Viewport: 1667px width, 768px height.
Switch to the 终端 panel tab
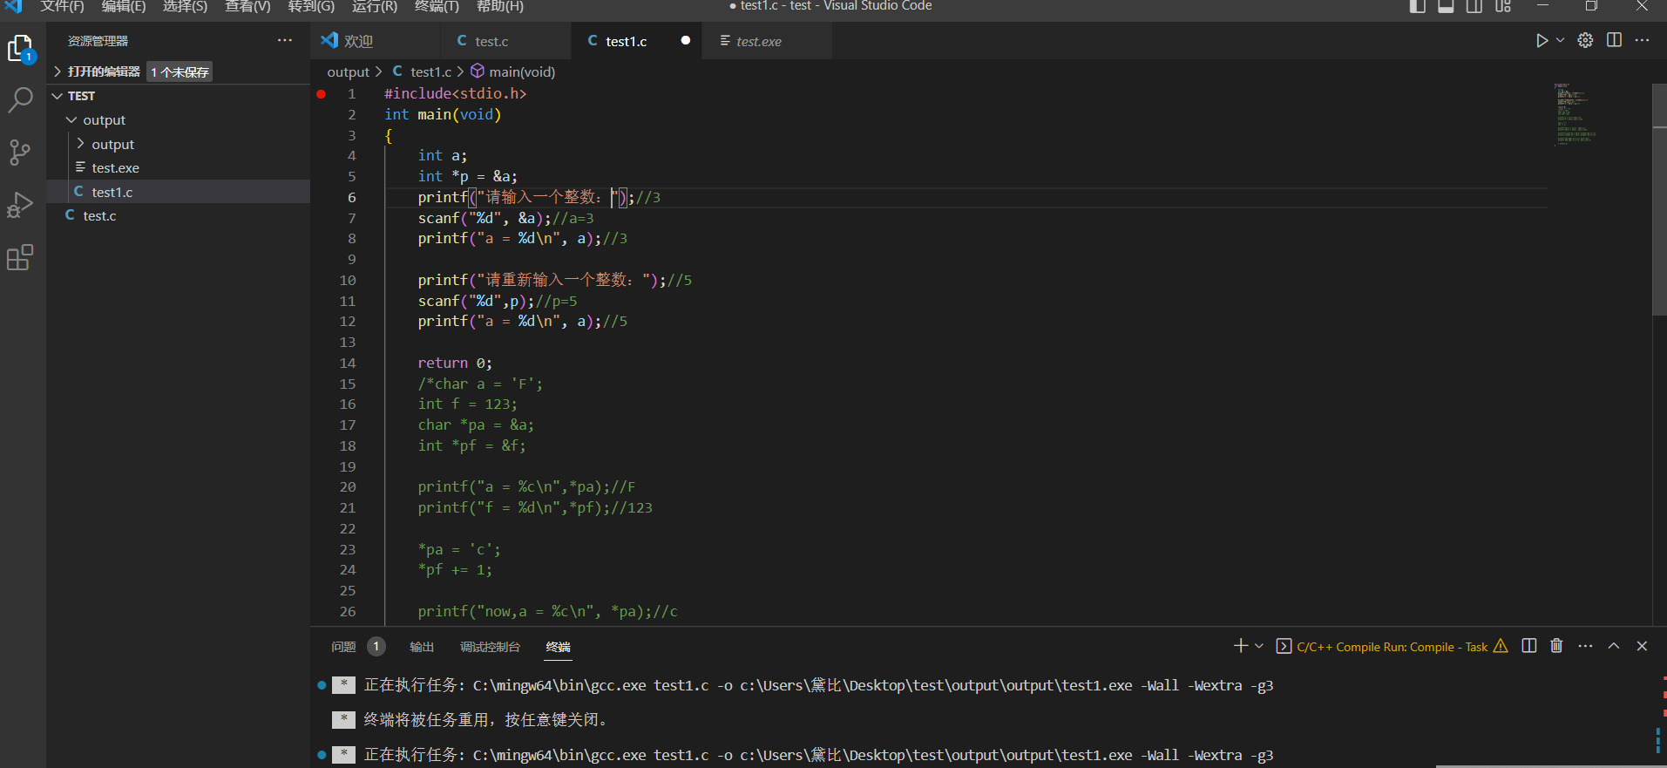(558, 647)
